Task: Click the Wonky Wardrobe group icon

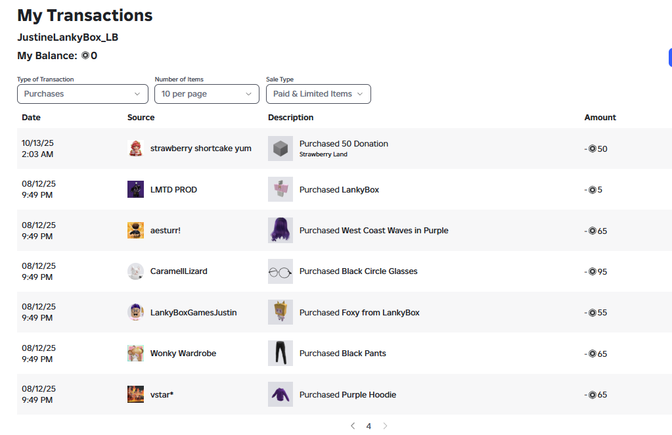Action: [135, 353]
